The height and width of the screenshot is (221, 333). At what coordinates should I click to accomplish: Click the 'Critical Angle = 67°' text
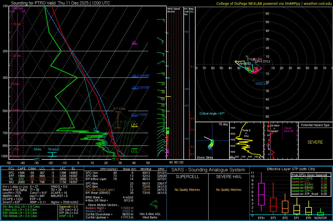click(x=212, y=114)
